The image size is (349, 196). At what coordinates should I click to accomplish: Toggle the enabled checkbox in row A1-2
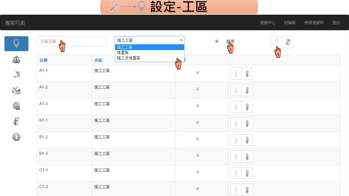(x=198, y=89)
